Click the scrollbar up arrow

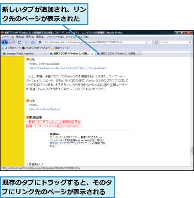[x=192, y=58]
